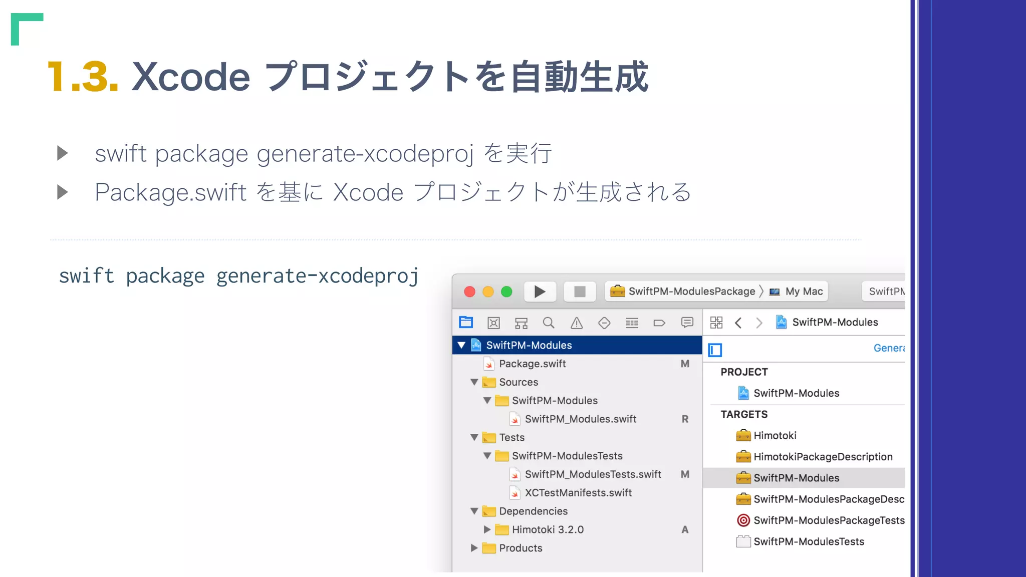The height and width of the screenshot is (577, 1026).
Task: Collapse the SwiftPM-ModulesTests folder
Action: [x=487, y=456]
